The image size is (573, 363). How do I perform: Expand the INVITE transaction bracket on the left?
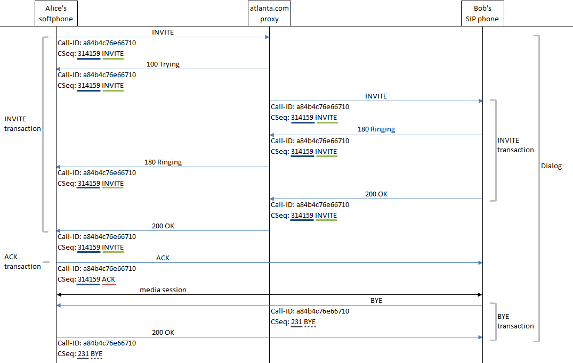pos(43,134)
